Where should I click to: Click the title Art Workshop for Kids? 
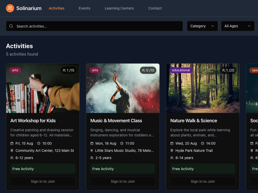(x=33, y=121)
